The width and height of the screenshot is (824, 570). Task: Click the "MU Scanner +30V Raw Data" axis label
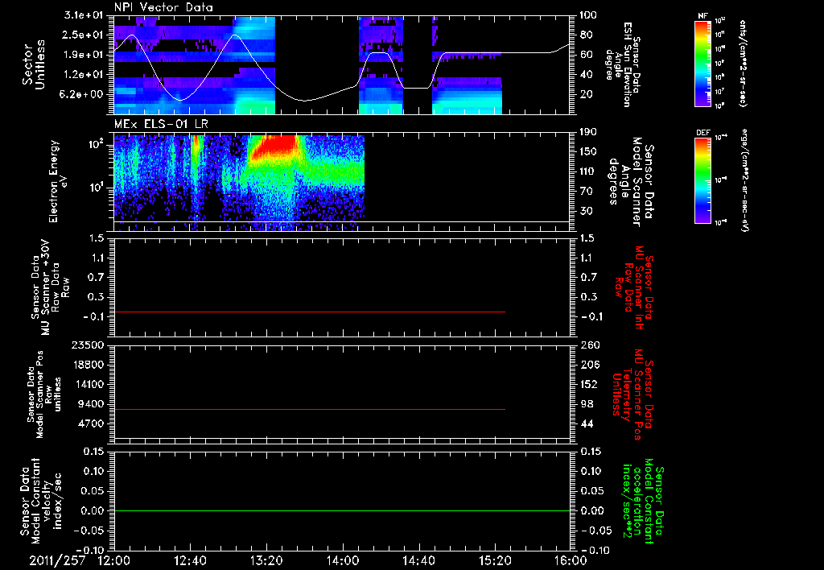(50, 287)
